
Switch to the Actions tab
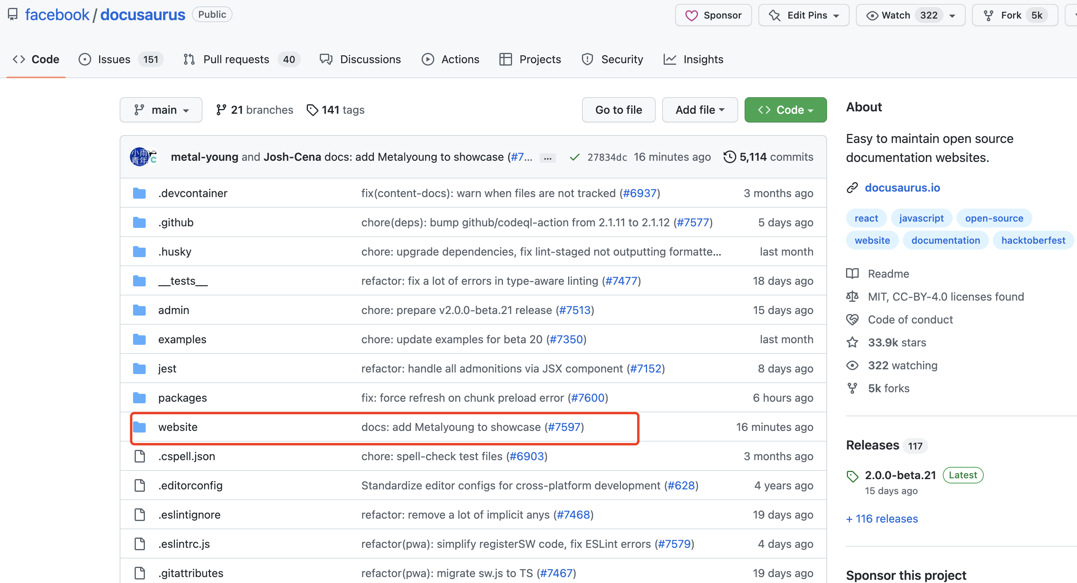point(450,59)
